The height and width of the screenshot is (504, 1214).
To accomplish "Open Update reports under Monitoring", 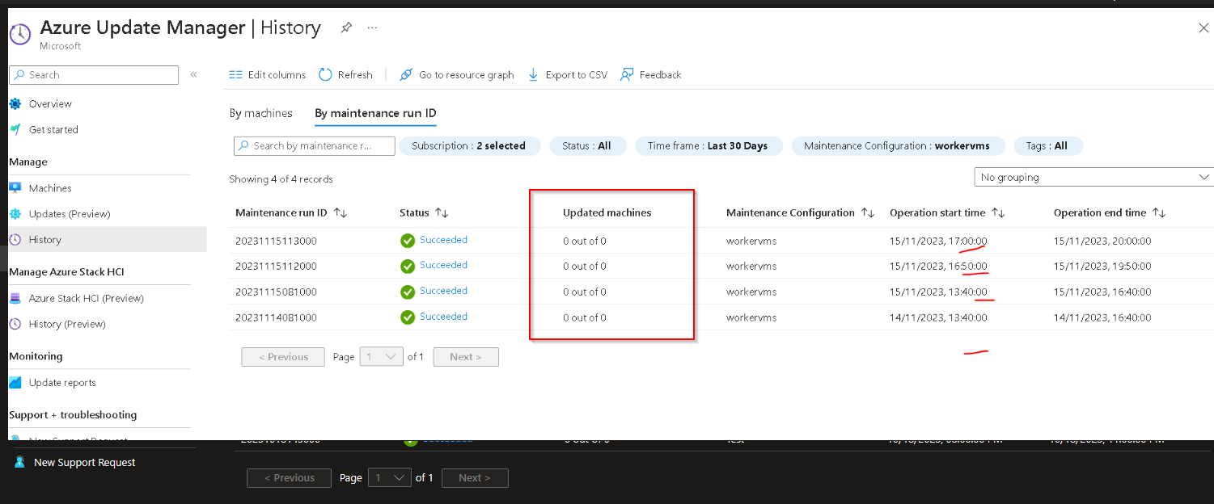I will click(x=62, y=383).
